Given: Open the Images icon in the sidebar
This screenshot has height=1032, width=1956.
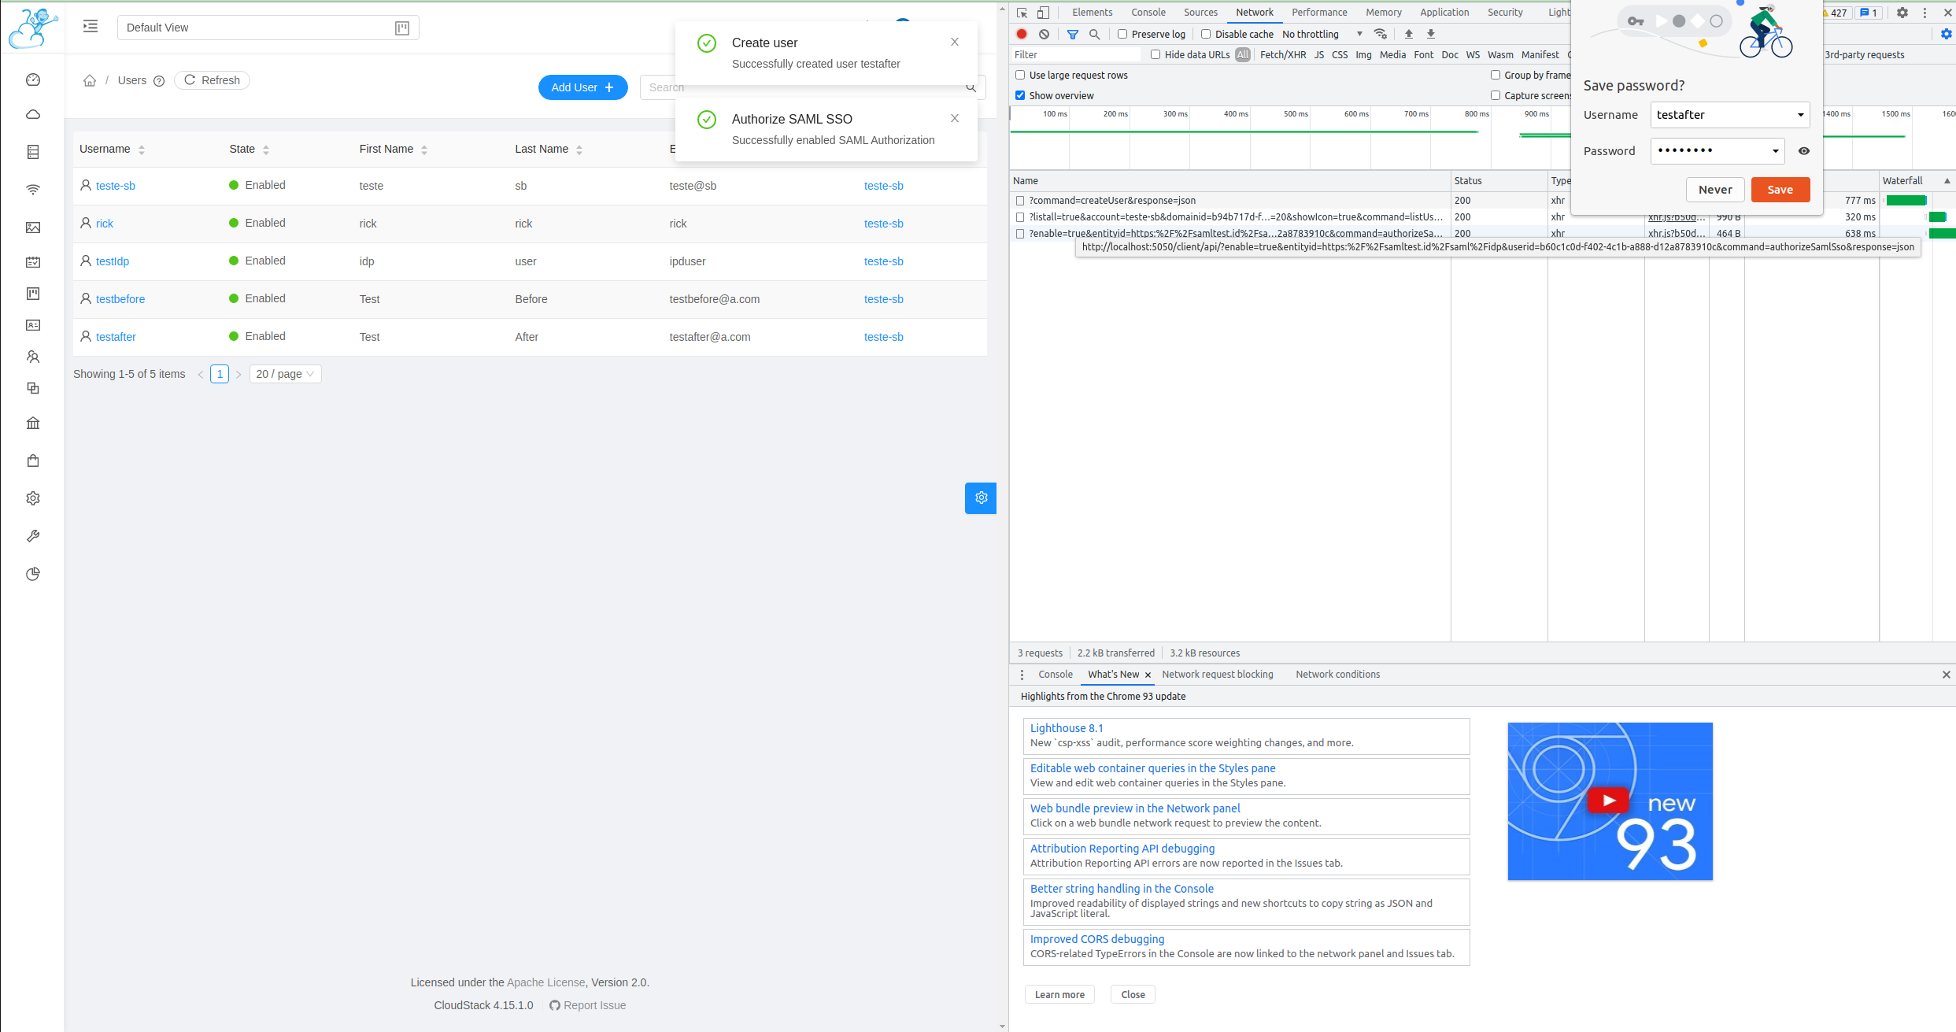Looking at the screenshot, I should [x=33, y=227].
